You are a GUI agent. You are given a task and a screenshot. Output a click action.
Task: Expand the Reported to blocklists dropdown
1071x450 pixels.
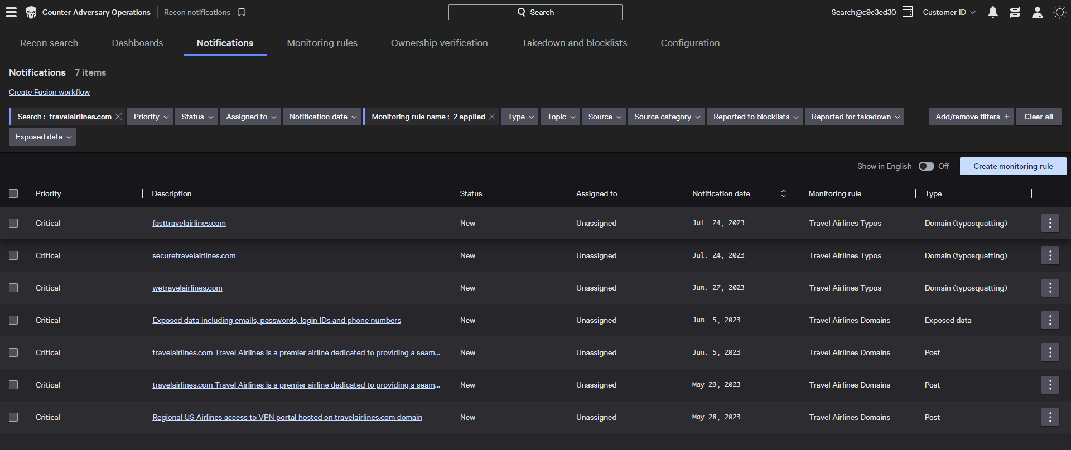pyautogui.click(x=755, y=117)
